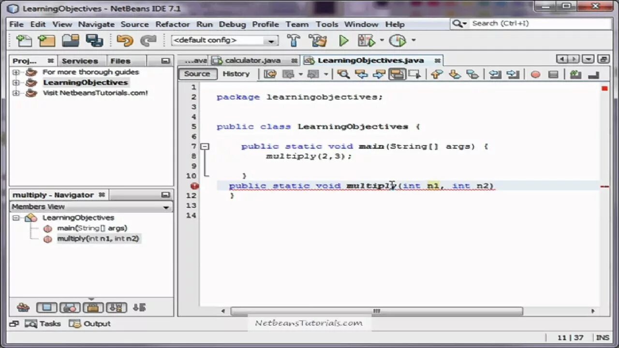Open the Tasks window button
Screen dimensions: 619x348
pyautogui.click(x=43, y=324)
